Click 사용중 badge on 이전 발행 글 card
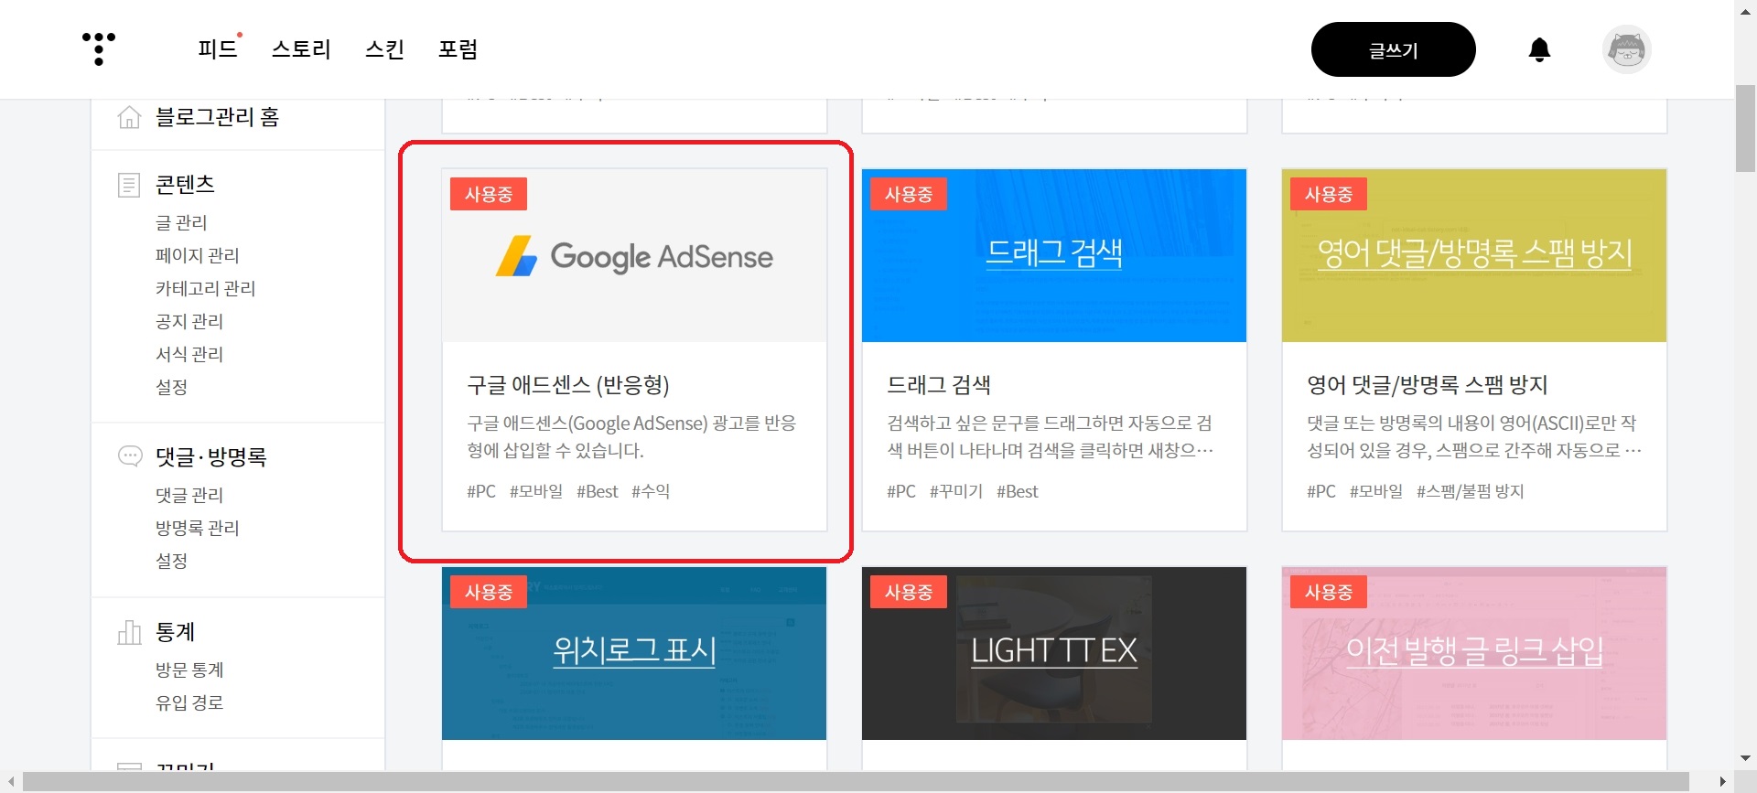The image size is (1757, 793). (1329, 592)
